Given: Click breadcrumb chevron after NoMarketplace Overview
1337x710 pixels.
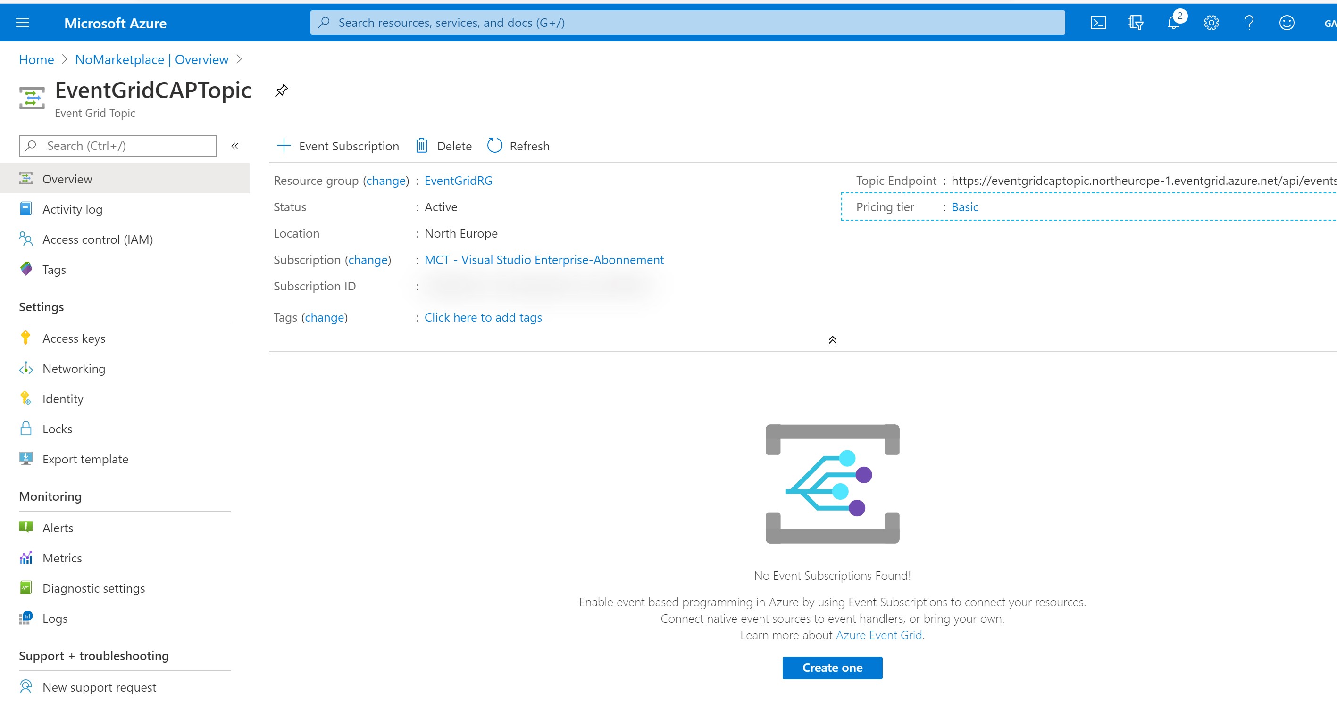Looking at the screenshot, I should (x=239, y=59).
